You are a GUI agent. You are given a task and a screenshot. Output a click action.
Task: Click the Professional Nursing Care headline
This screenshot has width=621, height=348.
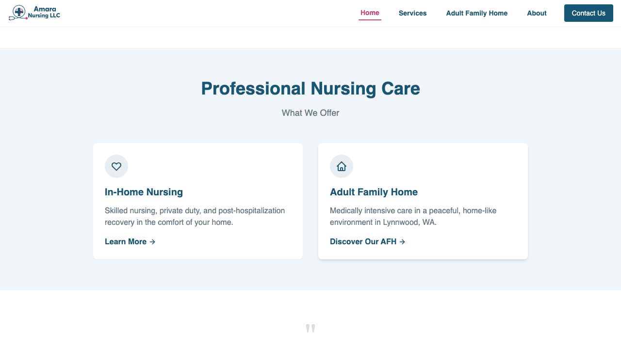click(310, 89)
